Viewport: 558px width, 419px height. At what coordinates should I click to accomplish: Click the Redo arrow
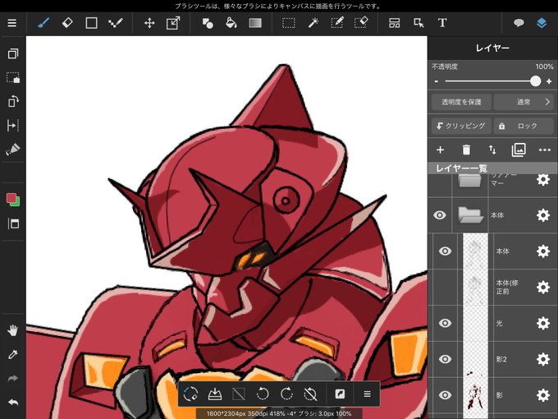13,379
